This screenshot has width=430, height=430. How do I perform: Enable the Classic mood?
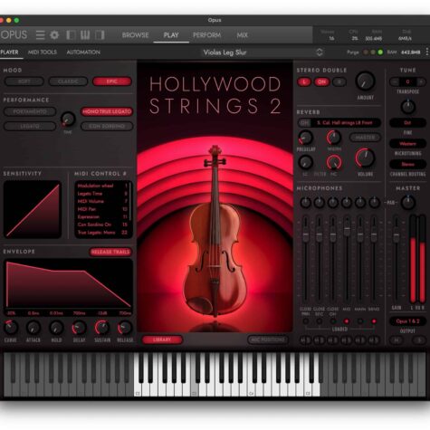tap(68, 81)
